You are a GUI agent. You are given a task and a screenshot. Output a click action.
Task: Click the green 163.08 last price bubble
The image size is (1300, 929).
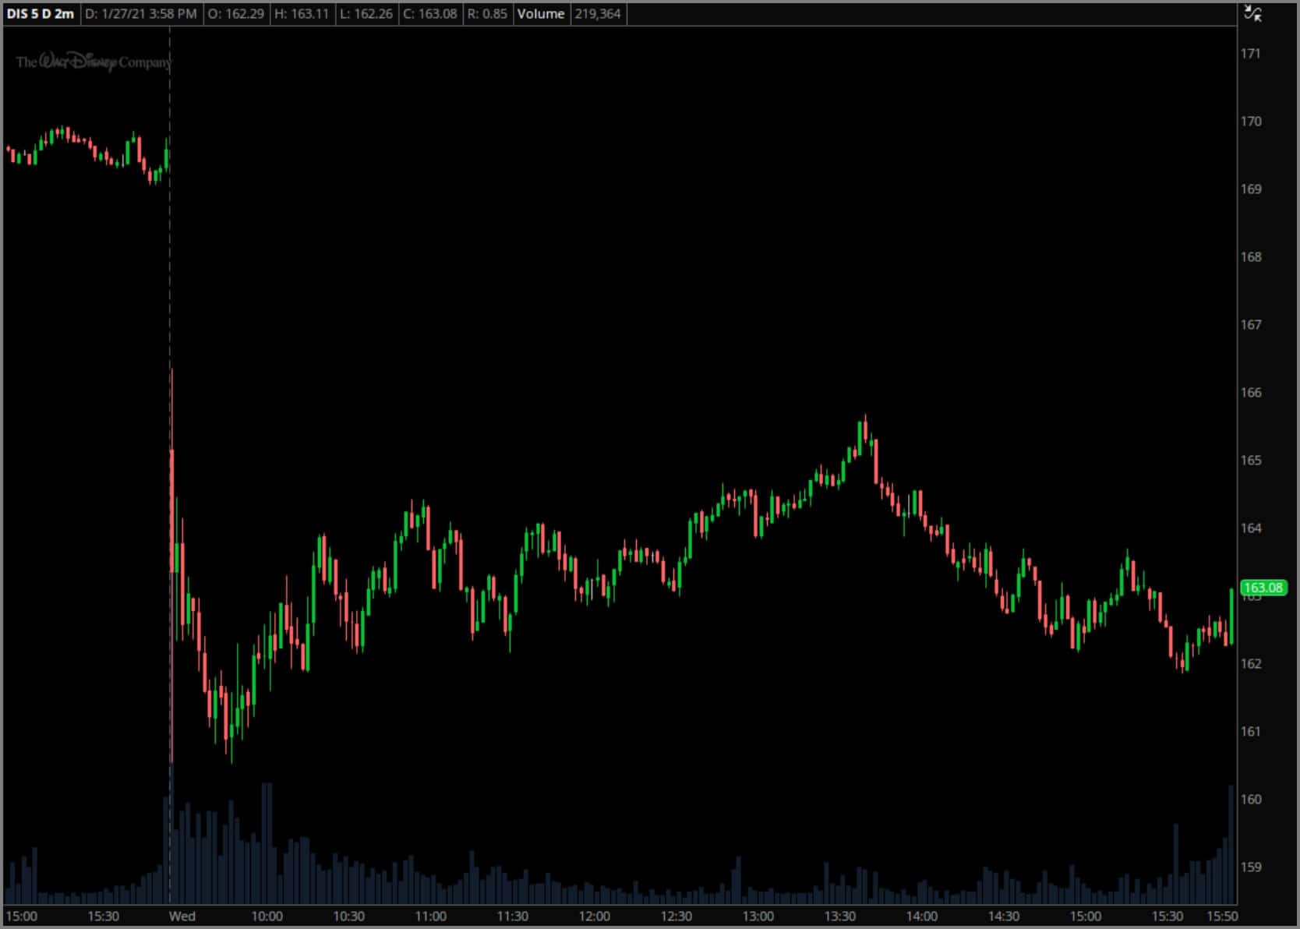1263,588
